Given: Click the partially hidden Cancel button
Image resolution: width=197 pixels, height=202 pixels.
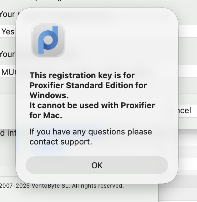Looking at the screenshot, I should pyautogui.click(x=184, y=110).
